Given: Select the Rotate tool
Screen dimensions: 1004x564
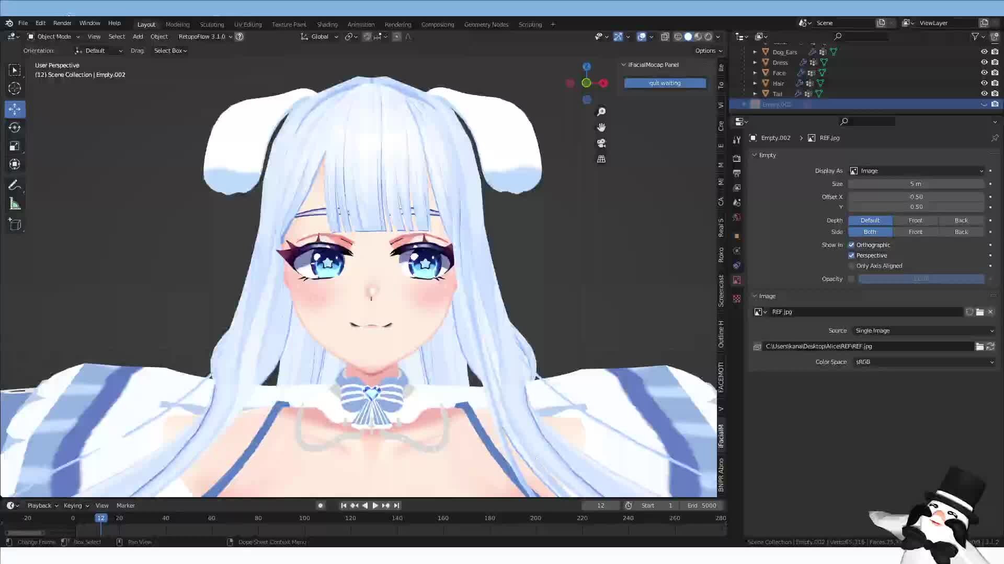Looking at the screenshot, I should pos(15,127).
